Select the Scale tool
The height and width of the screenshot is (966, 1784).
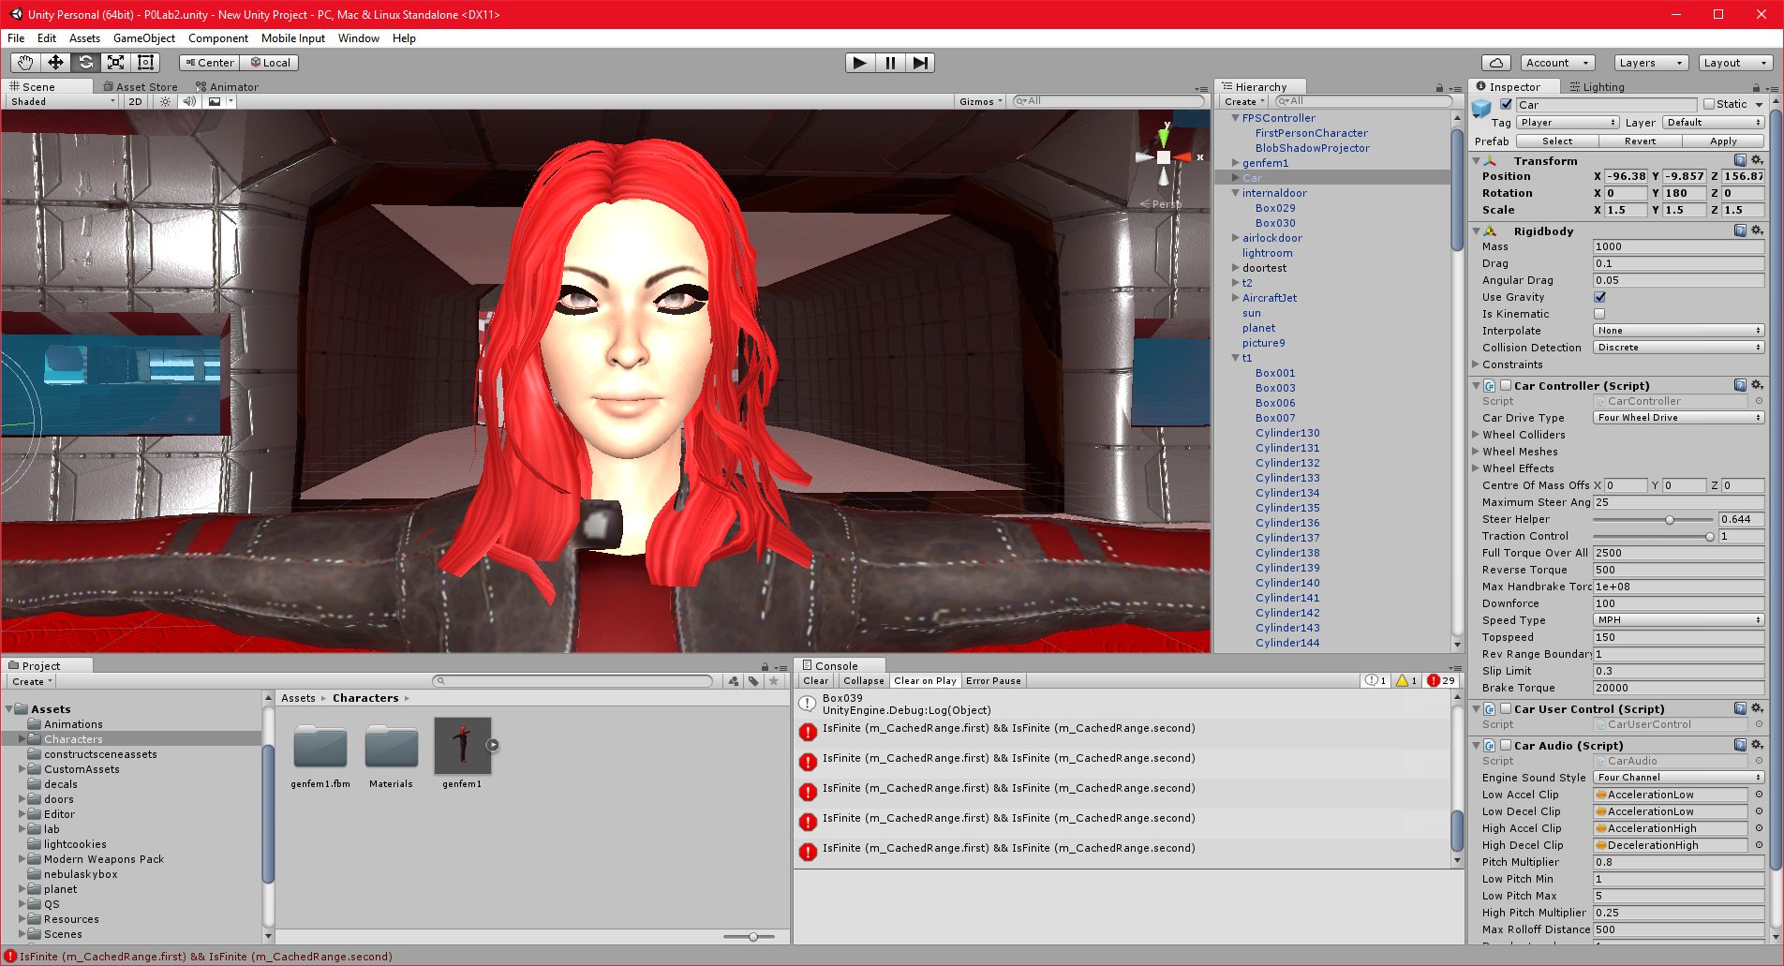(115, 63)
